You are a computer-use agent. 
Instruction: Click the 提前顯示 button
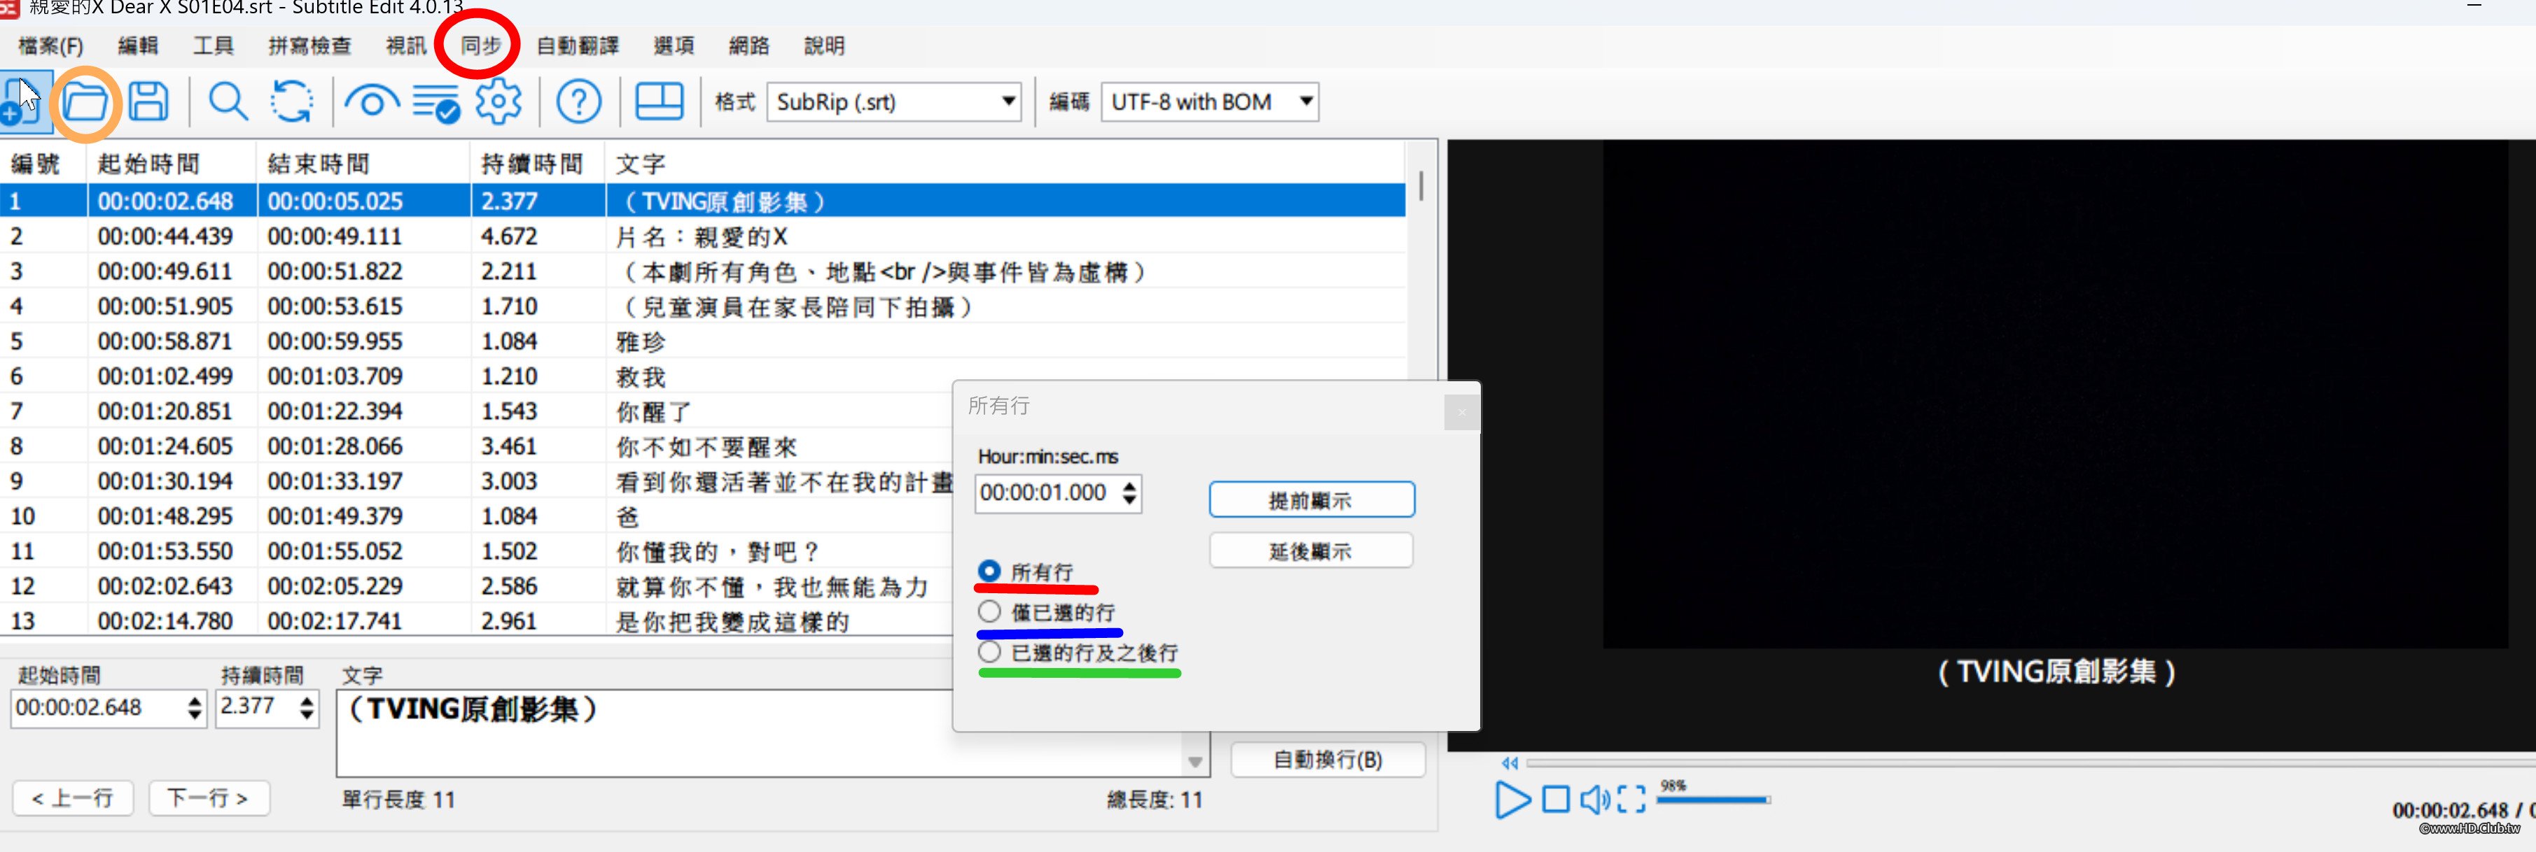pyautogui.click(x=1310, y=499)
